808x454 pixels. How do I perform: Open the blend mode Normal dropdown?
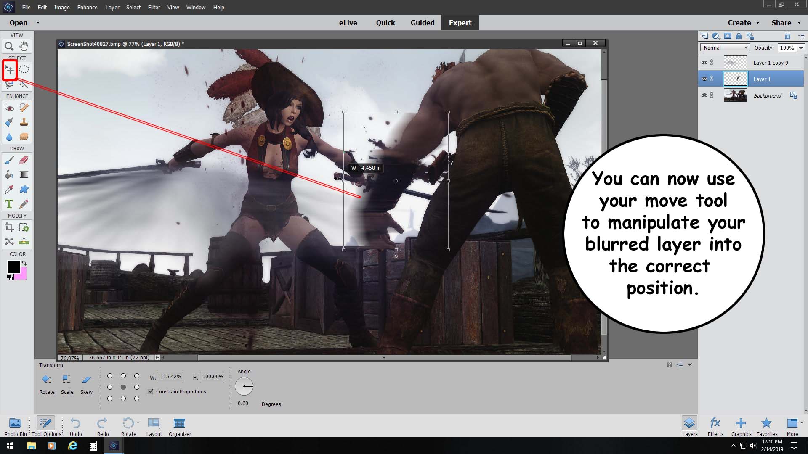click(725, 48)
